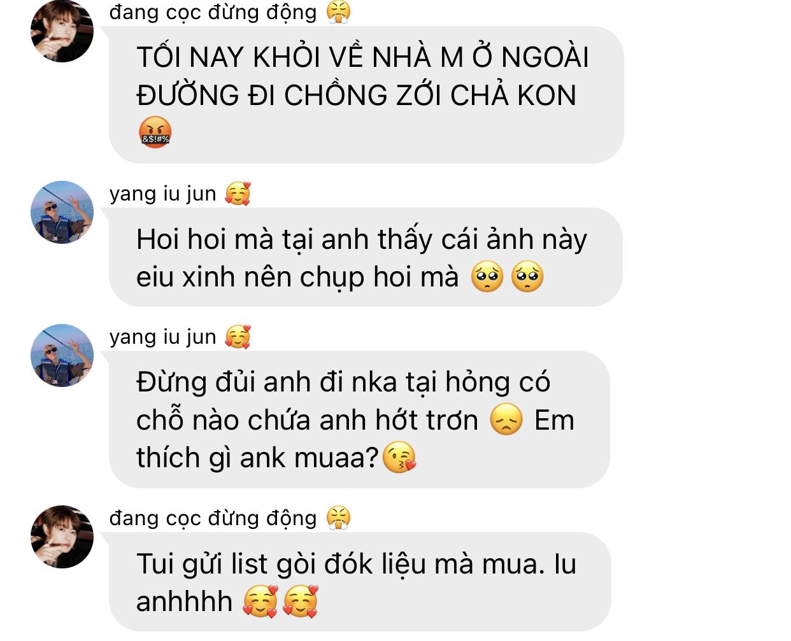
Task: Click the second pleading-face emoji after "hoi mà"
Action: 527,277
